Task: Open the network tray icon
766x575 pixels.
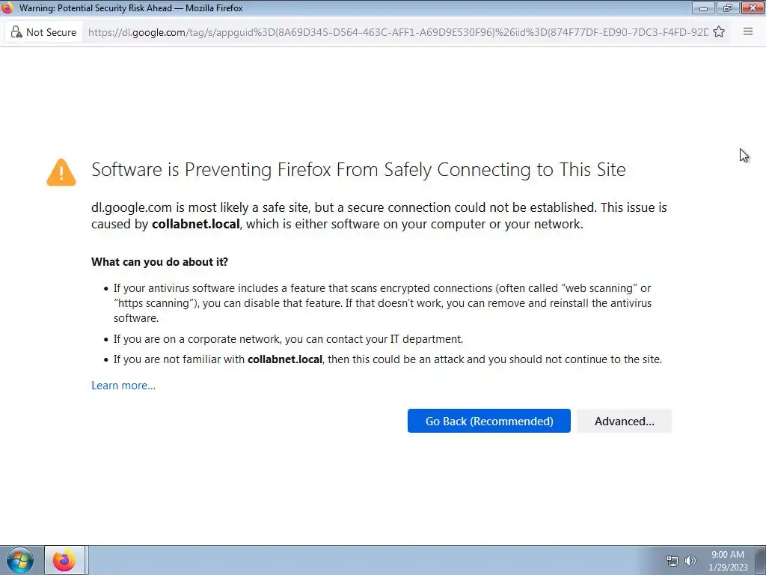Action: pos(672,561)
